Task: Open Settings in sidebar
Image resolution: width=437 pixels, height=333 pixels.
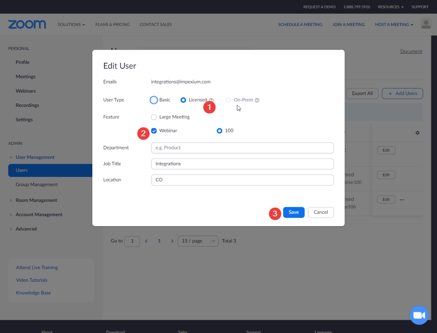Action: 24,120
